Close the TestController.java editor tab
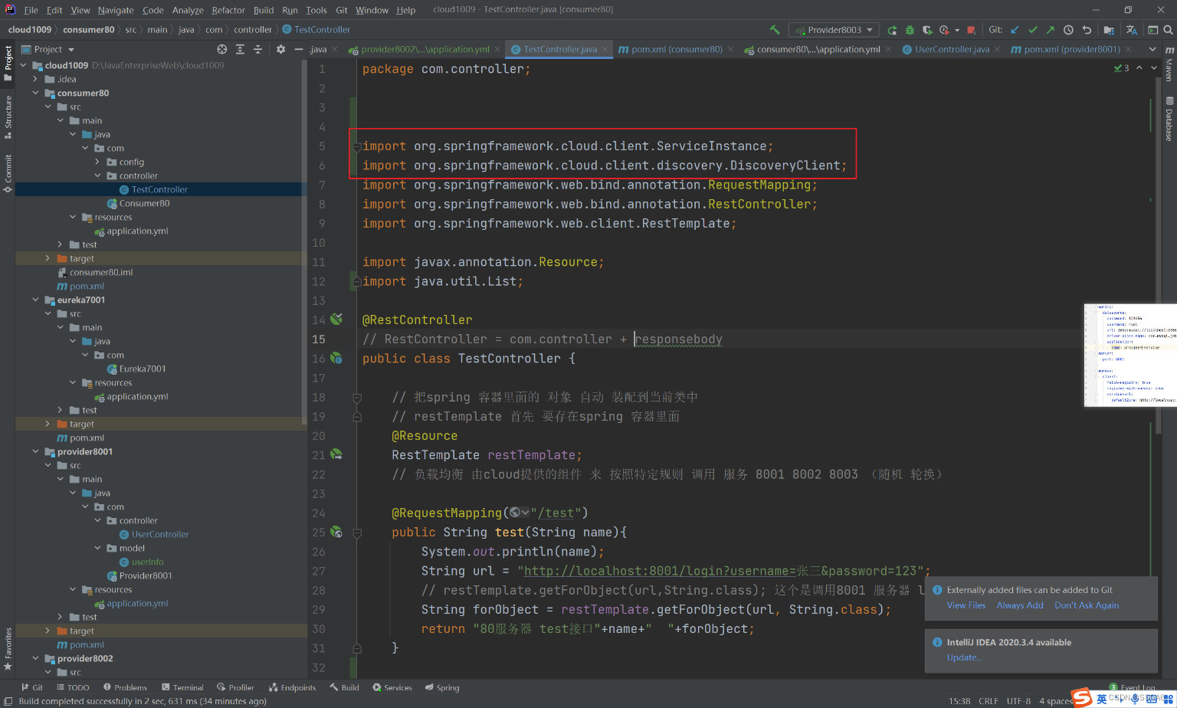 pos(605,49)
